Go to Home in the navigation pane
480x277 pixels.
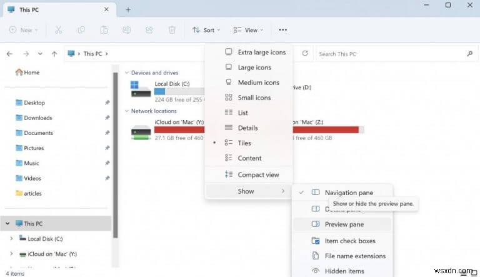pyautogui.click(x=27, y=73)
